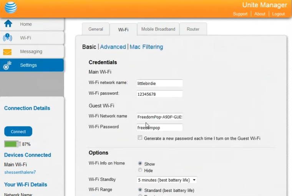Click the green battery level indicator
This screenshot has width=292, height=196.
pyautogui.click(x=12, y=144)
